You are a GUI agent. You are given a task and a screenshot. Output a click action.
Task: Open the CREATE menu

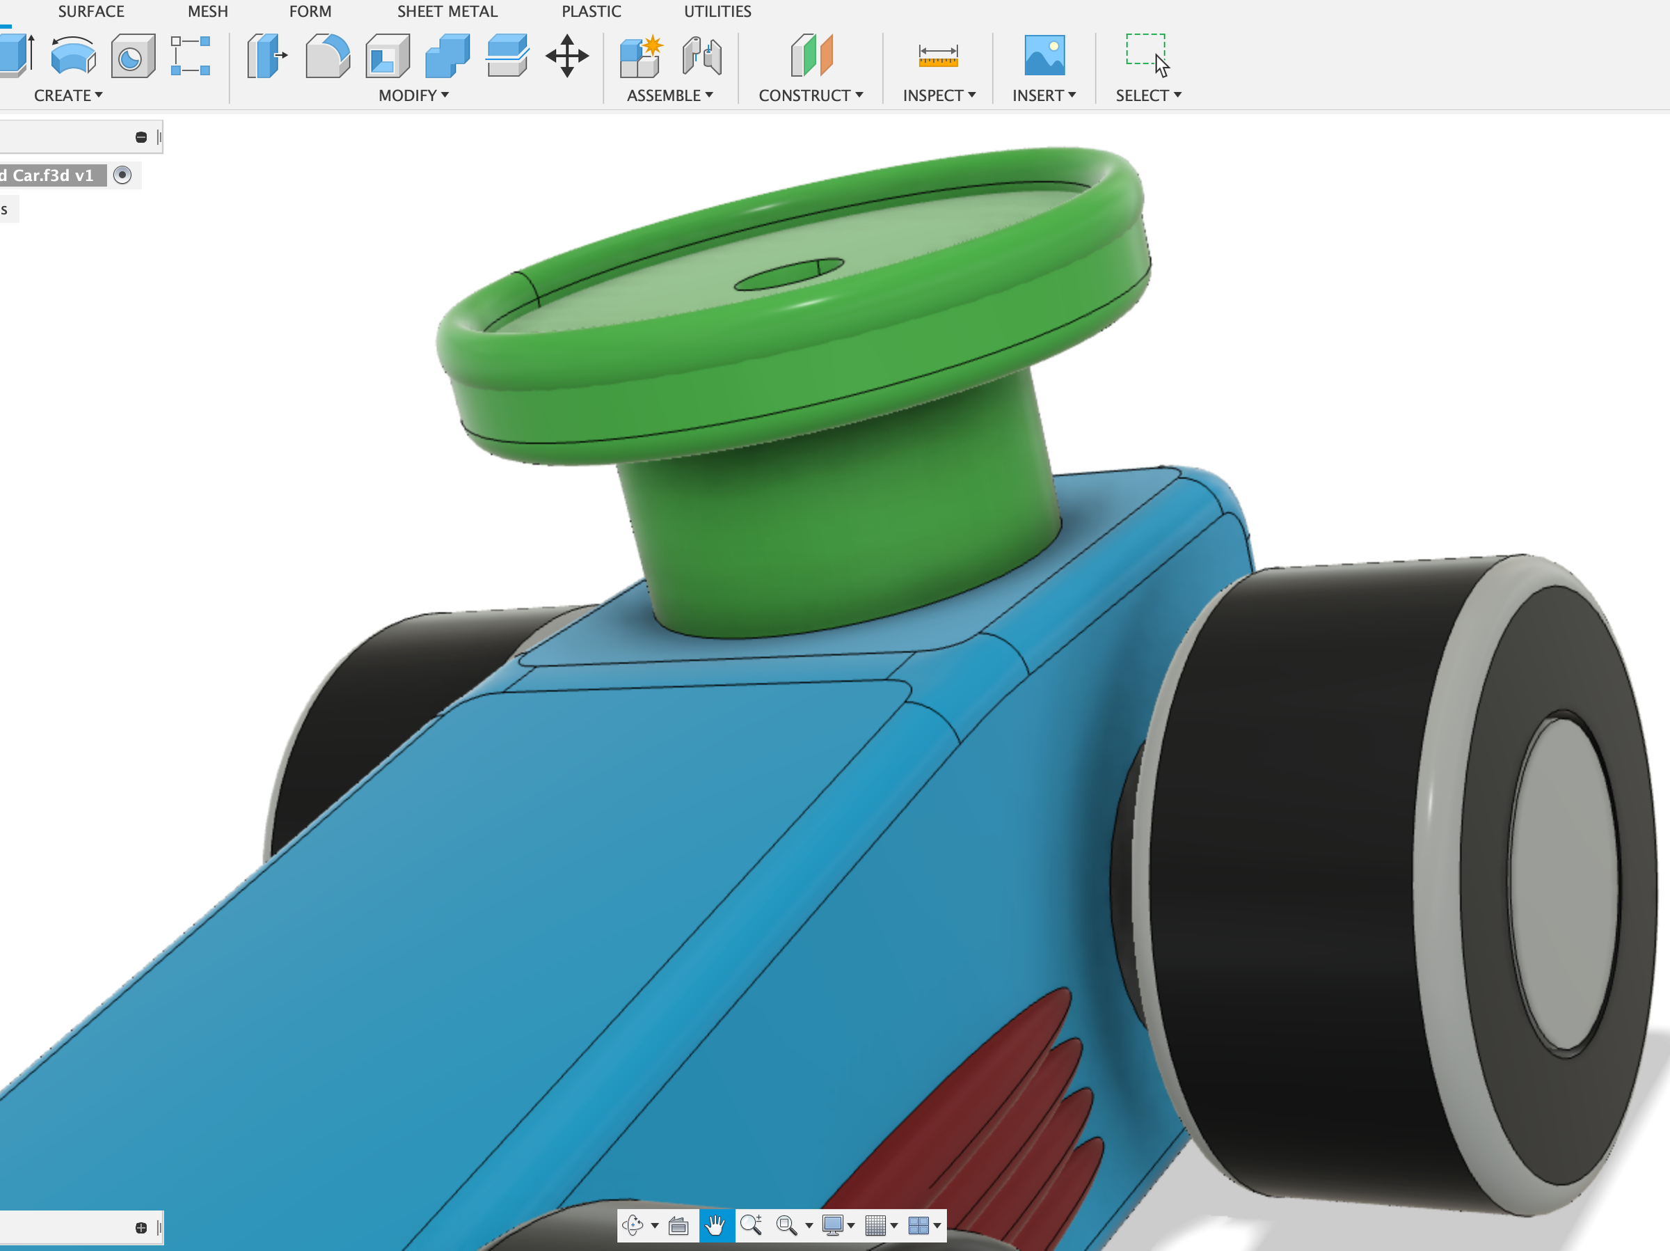click(67, 95)
